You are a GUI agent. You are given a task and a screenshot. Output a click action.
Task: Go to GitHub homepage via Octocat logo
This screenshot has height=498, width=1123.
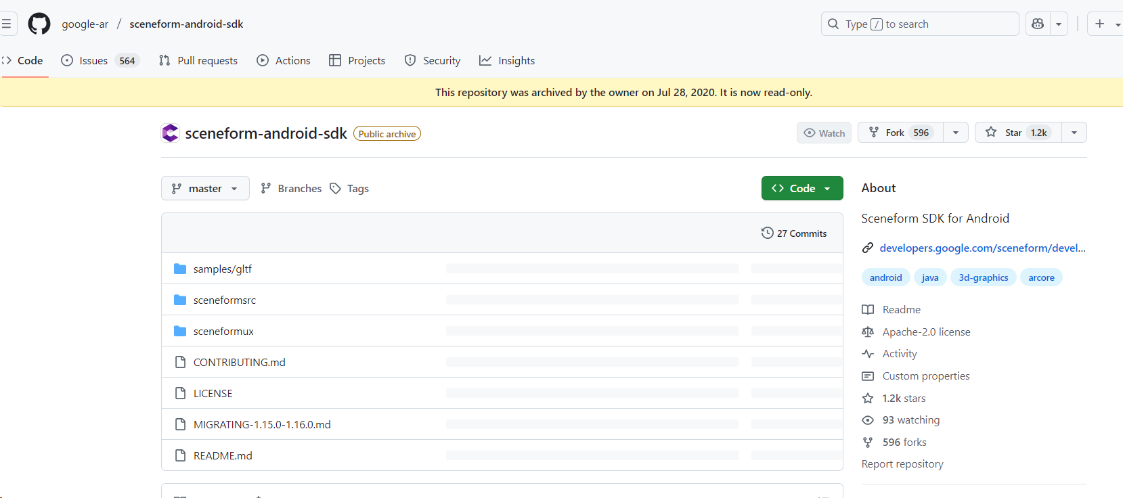(x=39, y=24)
